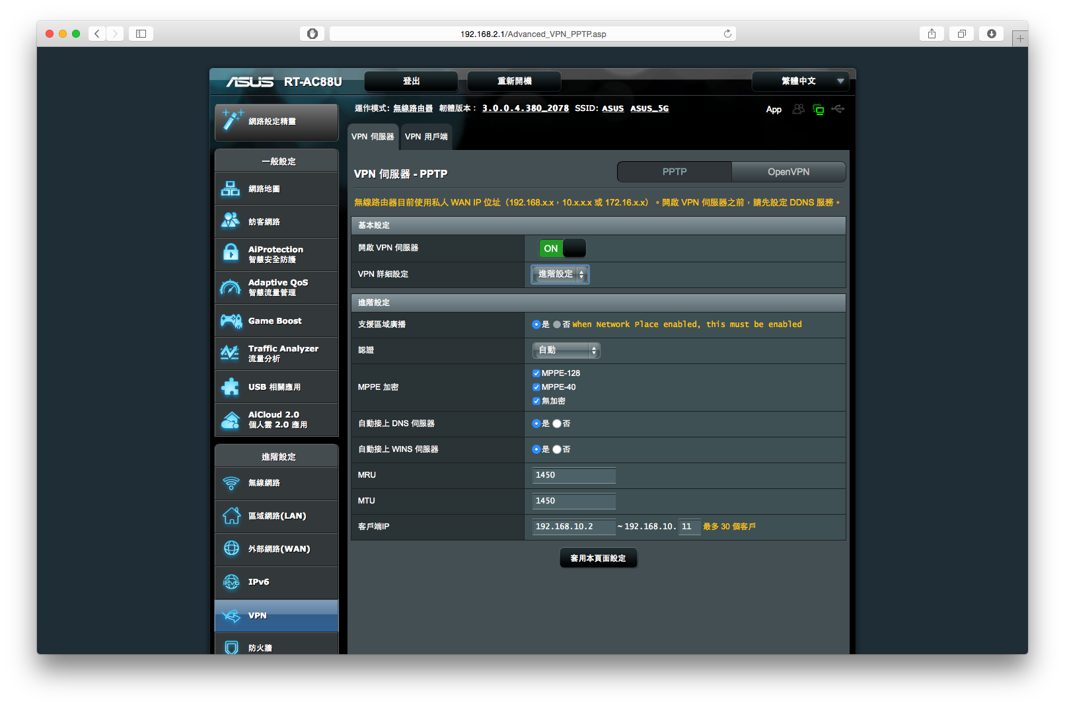Click the Network Map icon
The width and height of the screenshot is (1065, 707).
coord(231,189)
